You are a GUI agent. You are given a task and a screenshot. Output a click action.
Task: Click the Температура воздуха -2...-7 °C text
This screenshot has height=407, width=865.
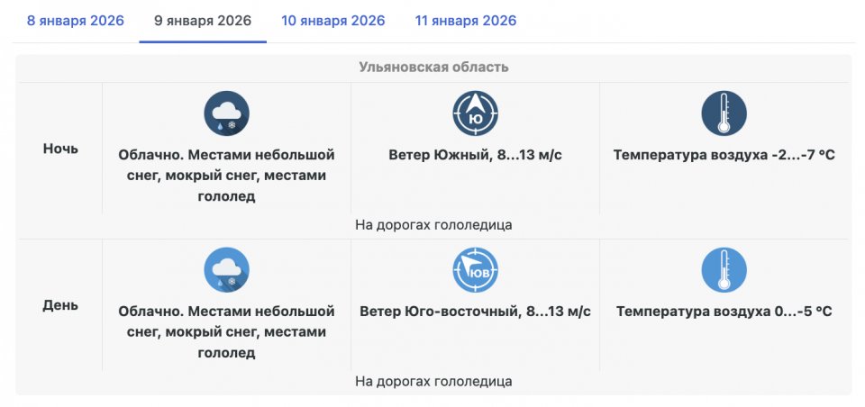pos(724,155)
